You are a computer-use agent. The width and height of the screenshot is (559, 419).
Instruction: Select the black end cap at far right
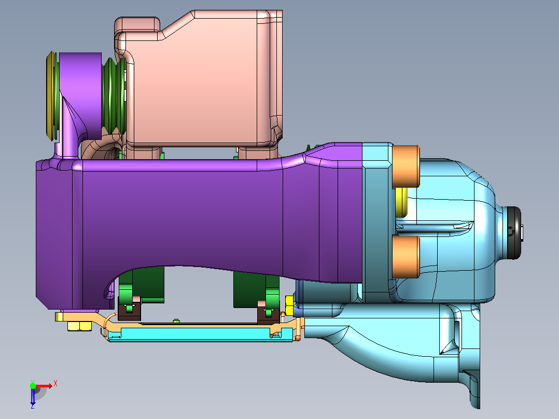[514, 233]
